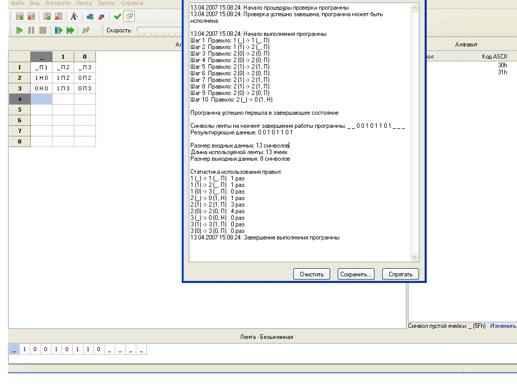The image size is (517, 388).
Task: Start program with green Play button
Action: click(20, 30)
